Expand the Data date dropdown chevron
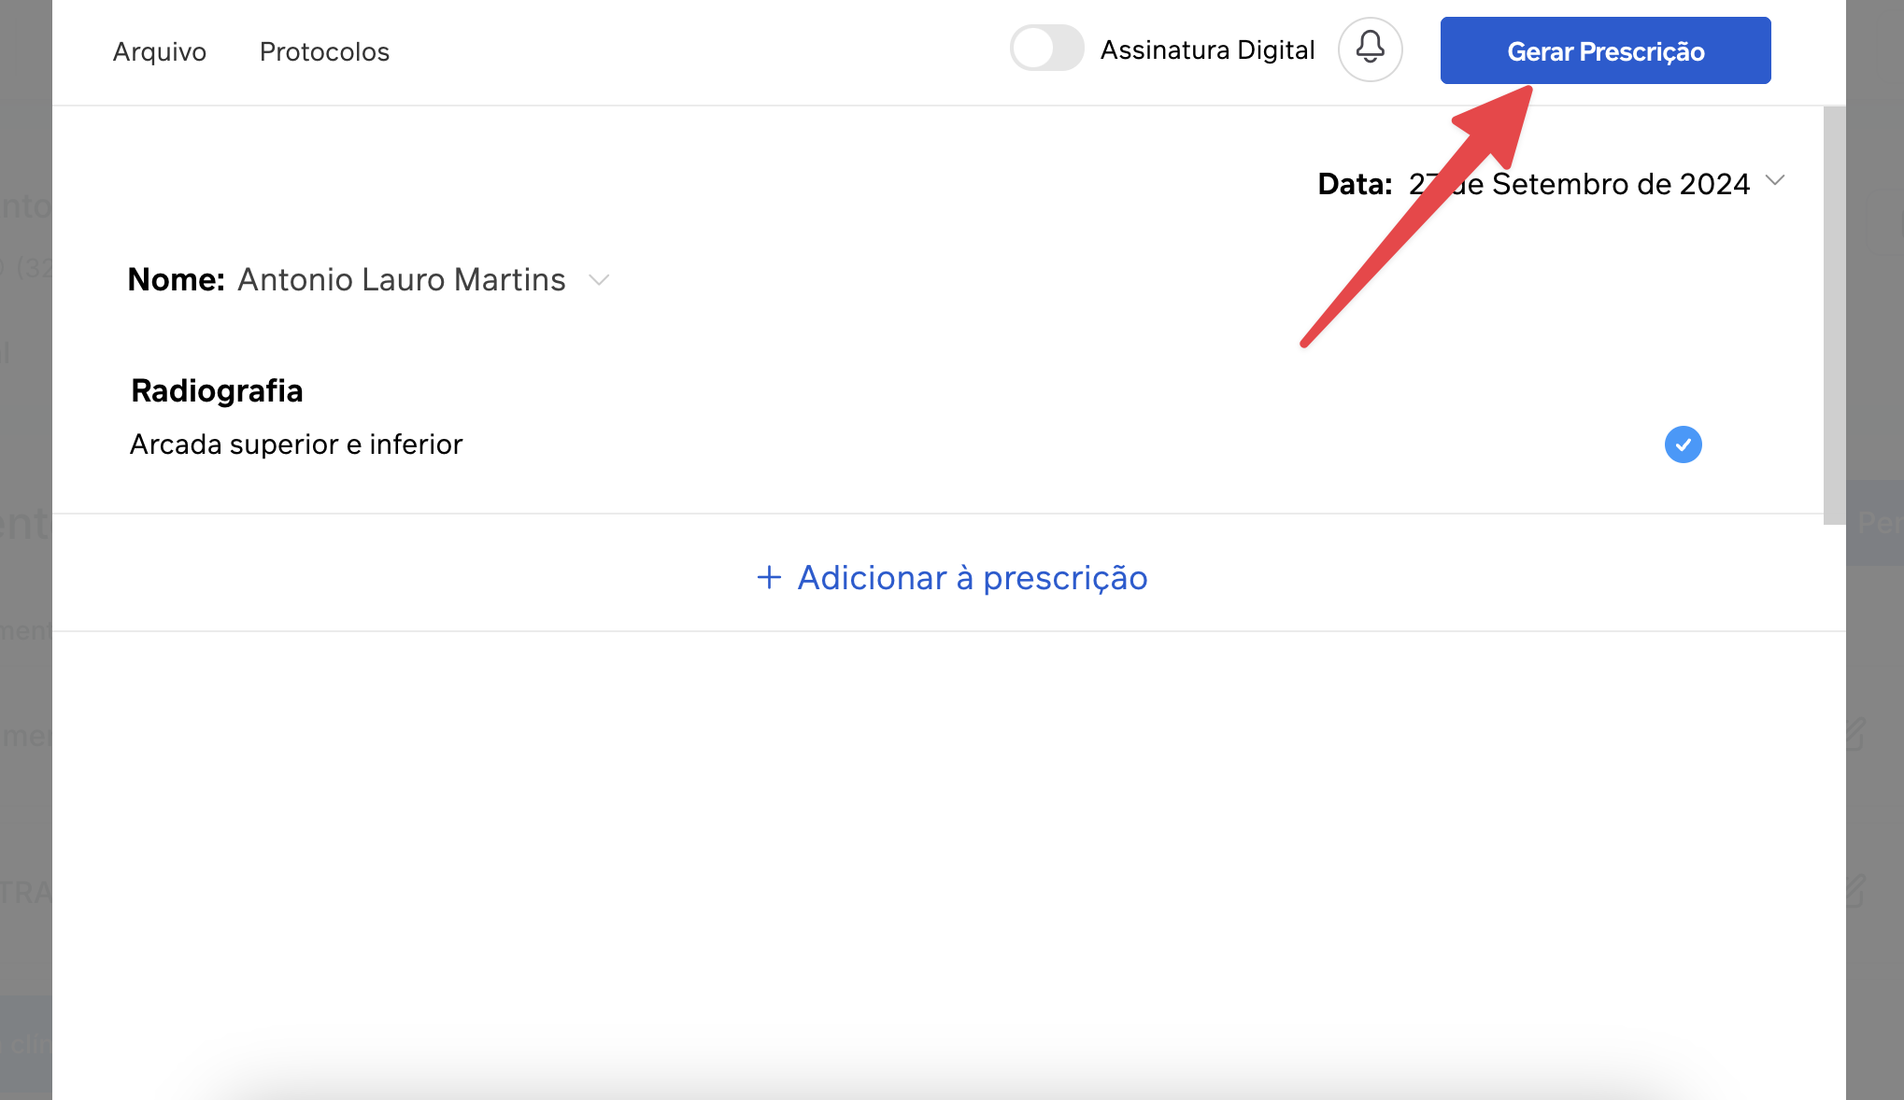Image resolution: width=1904 pixels, height=1100 pixels. coord(1775,180)
